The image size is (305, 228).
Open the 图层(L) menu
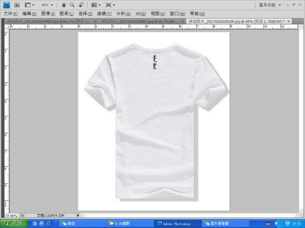click(x=66, y=14)
